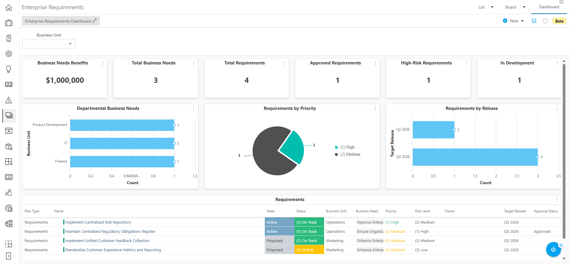Open the warning triangle risks icon
This screenshot has width=569, height=264.
tap(9, 100)
